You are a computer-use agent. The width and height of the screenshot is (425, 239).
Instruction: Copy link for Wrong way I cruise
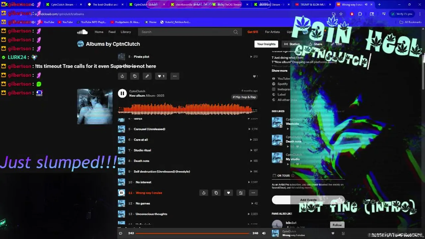point(216,193)
